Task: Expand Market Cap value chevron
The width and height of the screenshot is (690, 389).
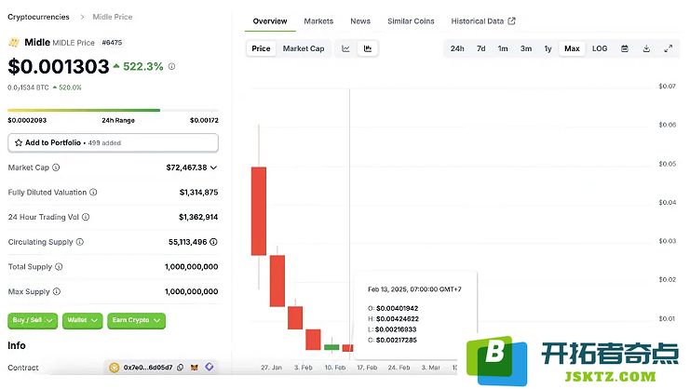Action: click(x=213, y=168)
